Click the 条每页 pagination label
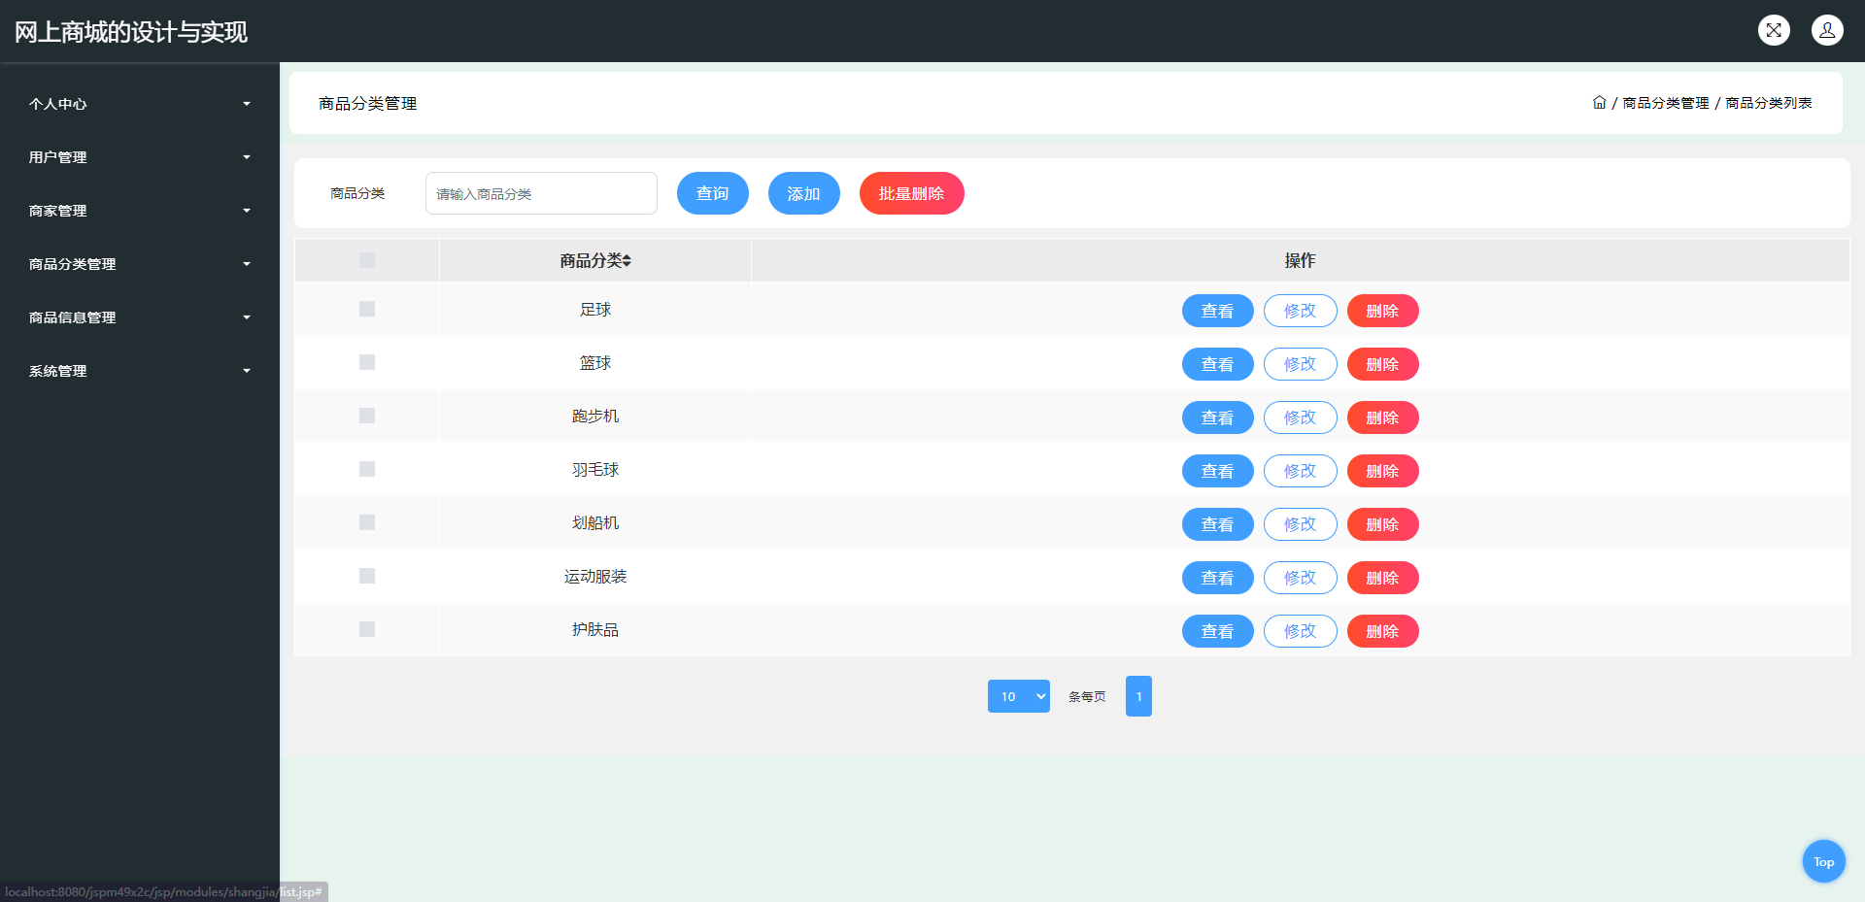1865x902 pixels. coord(1087,697)
